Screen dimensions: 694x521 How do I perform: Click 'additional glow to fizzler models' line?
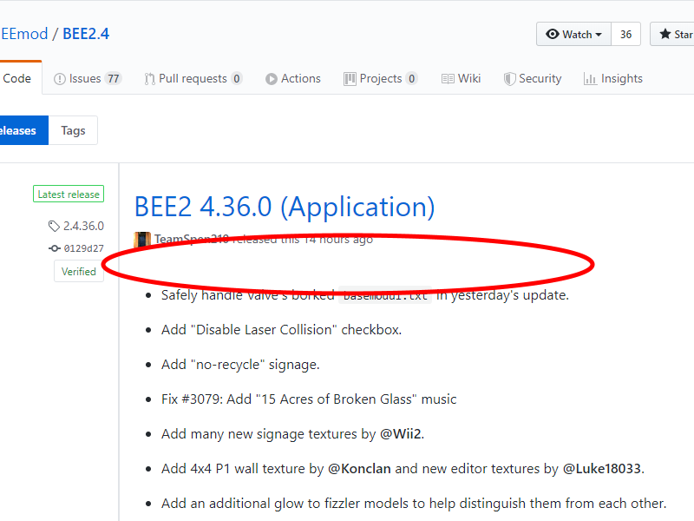point(414,504)
